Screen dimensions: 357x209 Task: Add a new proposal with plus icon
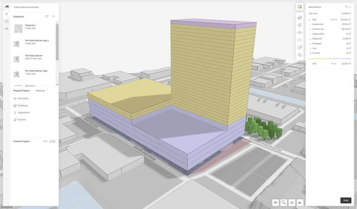point(54,16)
